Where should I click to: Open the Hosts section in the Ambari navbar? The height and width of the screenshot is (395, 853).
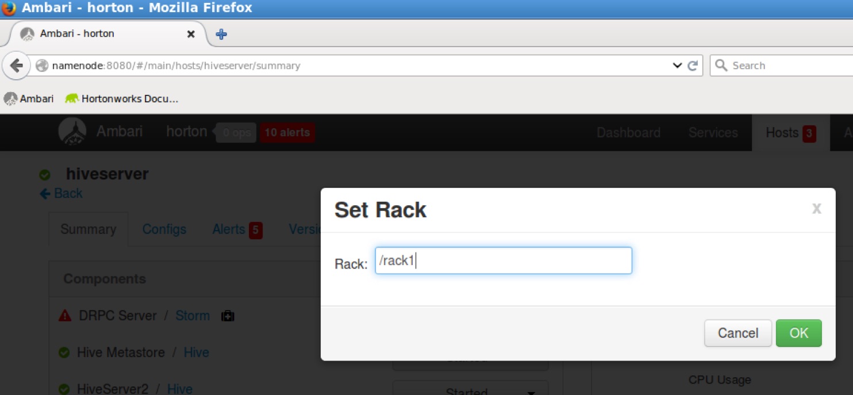tap(782, 132)
